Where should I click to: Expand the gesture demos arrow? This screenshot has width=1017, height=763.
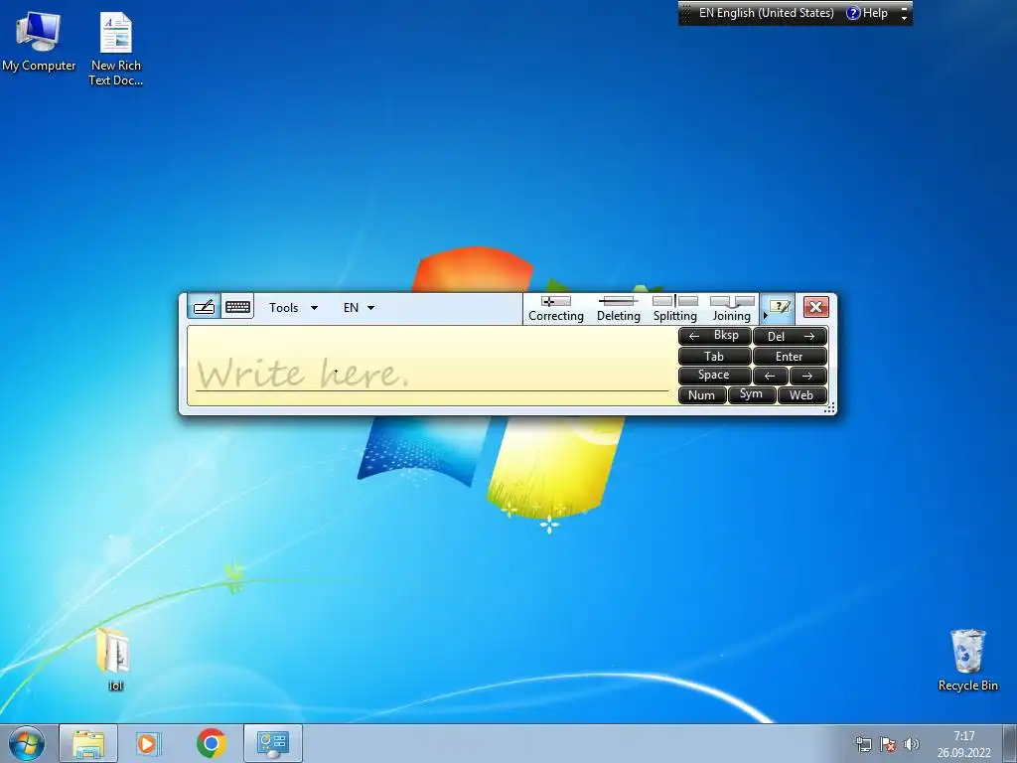[x=765, y=315]
